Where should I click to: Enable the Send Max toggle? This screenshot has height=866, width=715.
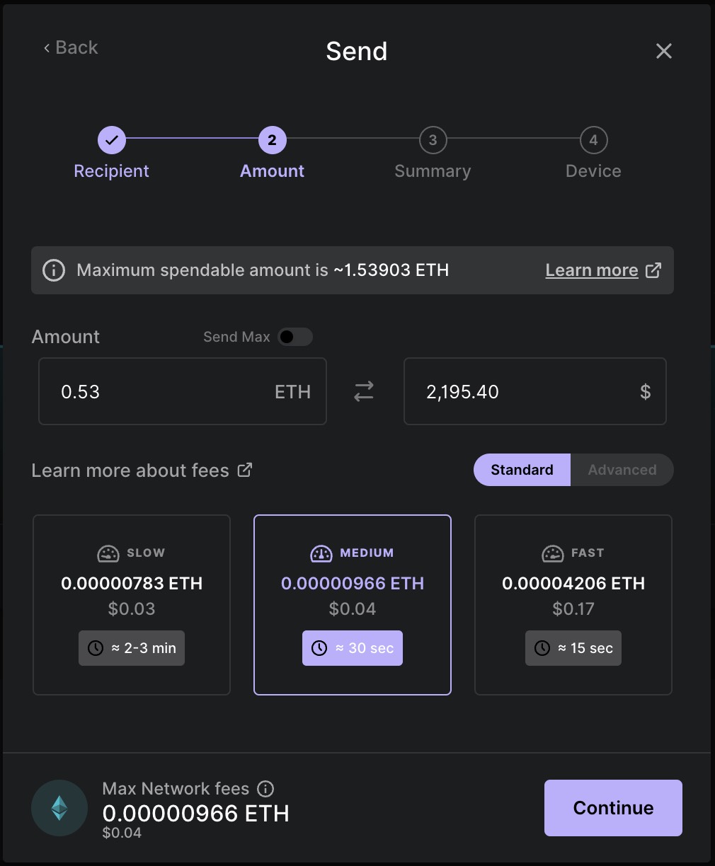click(294, 337)
